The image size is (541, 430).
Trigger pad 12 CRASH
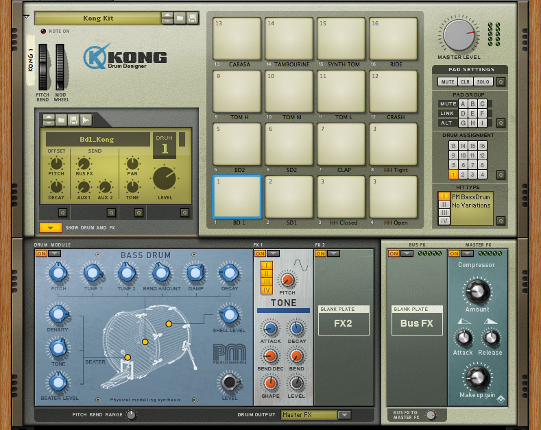(x=394, y=92)
